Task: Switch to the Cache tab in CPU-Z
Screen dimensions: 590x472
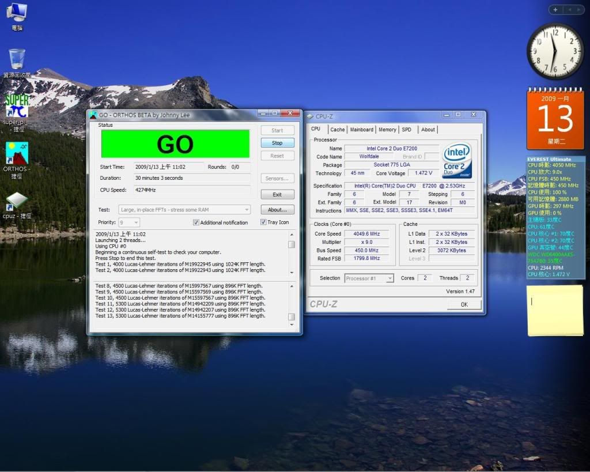Action: [x=338, y=130]
